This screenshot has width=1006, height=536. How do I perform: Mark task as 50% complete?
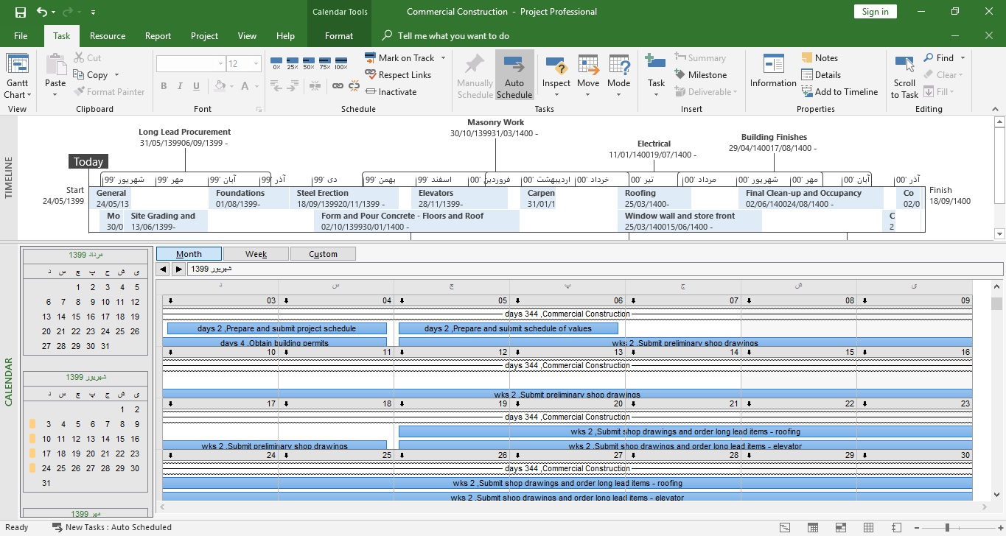tap(309, 63)
